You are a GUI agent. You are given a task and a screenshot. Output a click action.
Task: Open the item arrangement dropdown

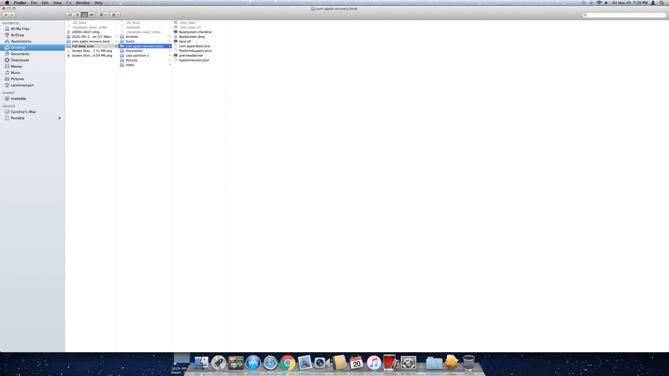(115, 15)
